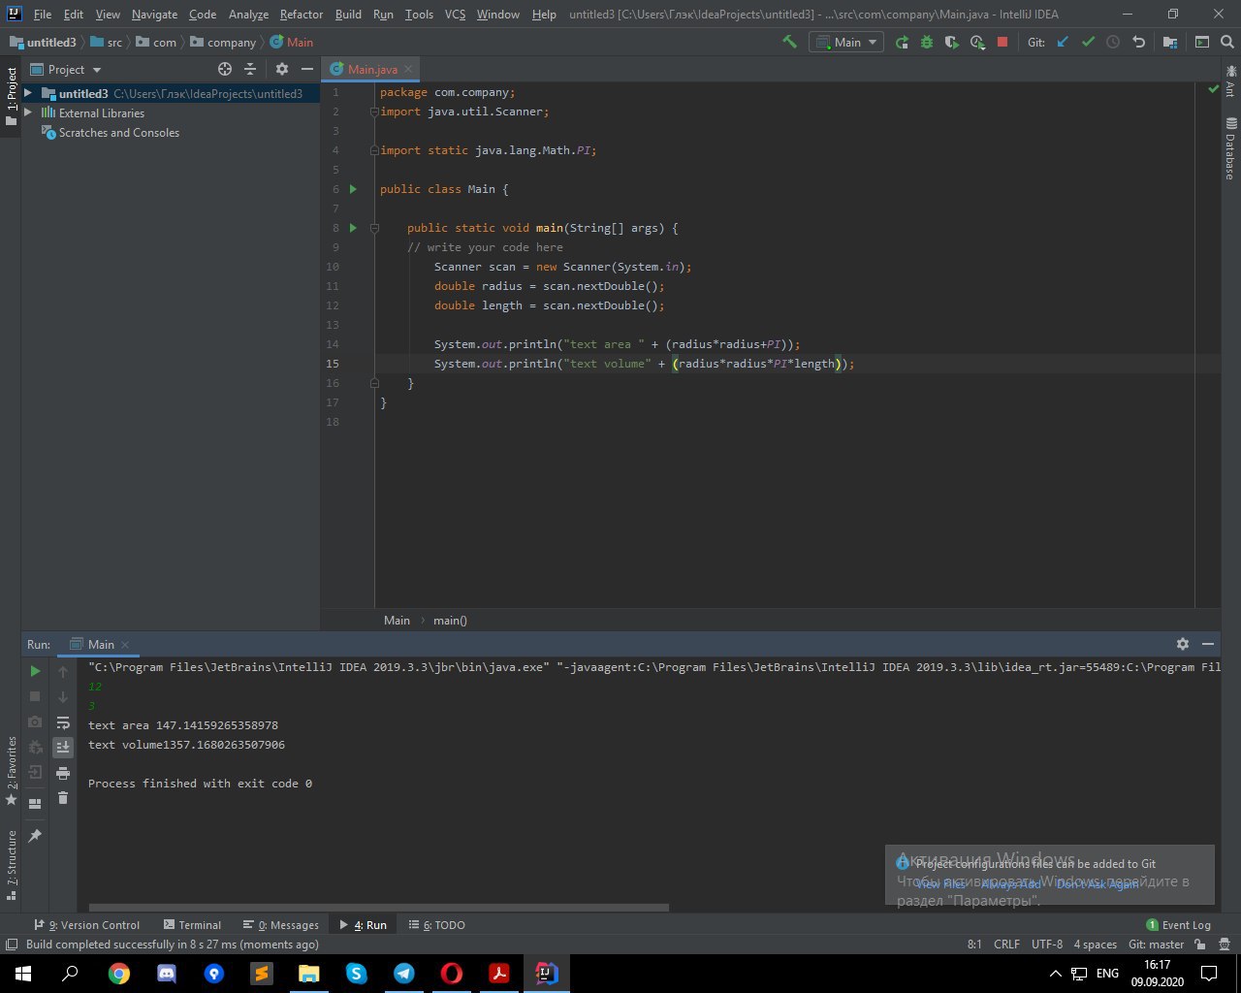Clear the console with the trash icon
1241x993 pixels.
pos(63,797)
